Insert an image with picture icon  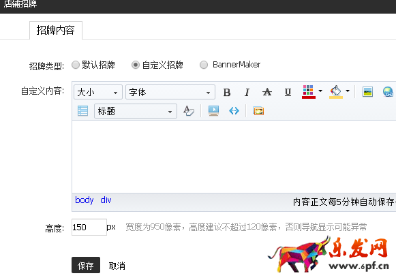pyautogui.click(x=367, y=92)
